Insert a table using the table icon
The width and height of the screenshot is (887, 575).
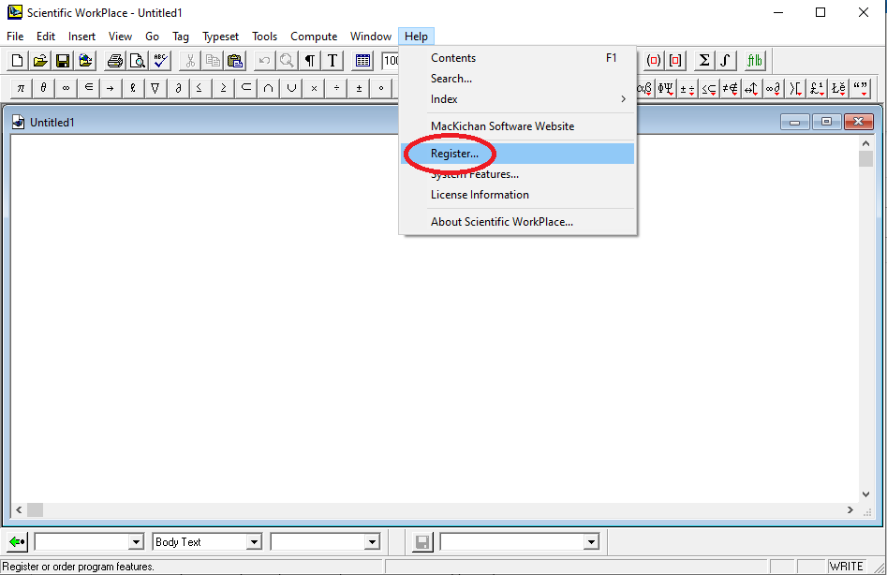363,61
